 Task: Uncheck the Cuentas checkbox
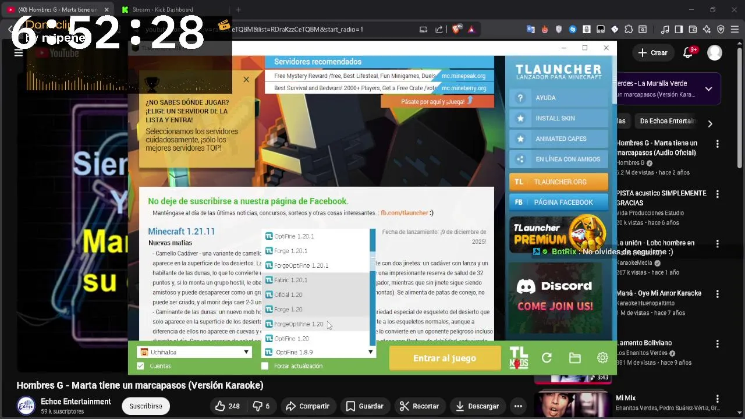point(140,366)
